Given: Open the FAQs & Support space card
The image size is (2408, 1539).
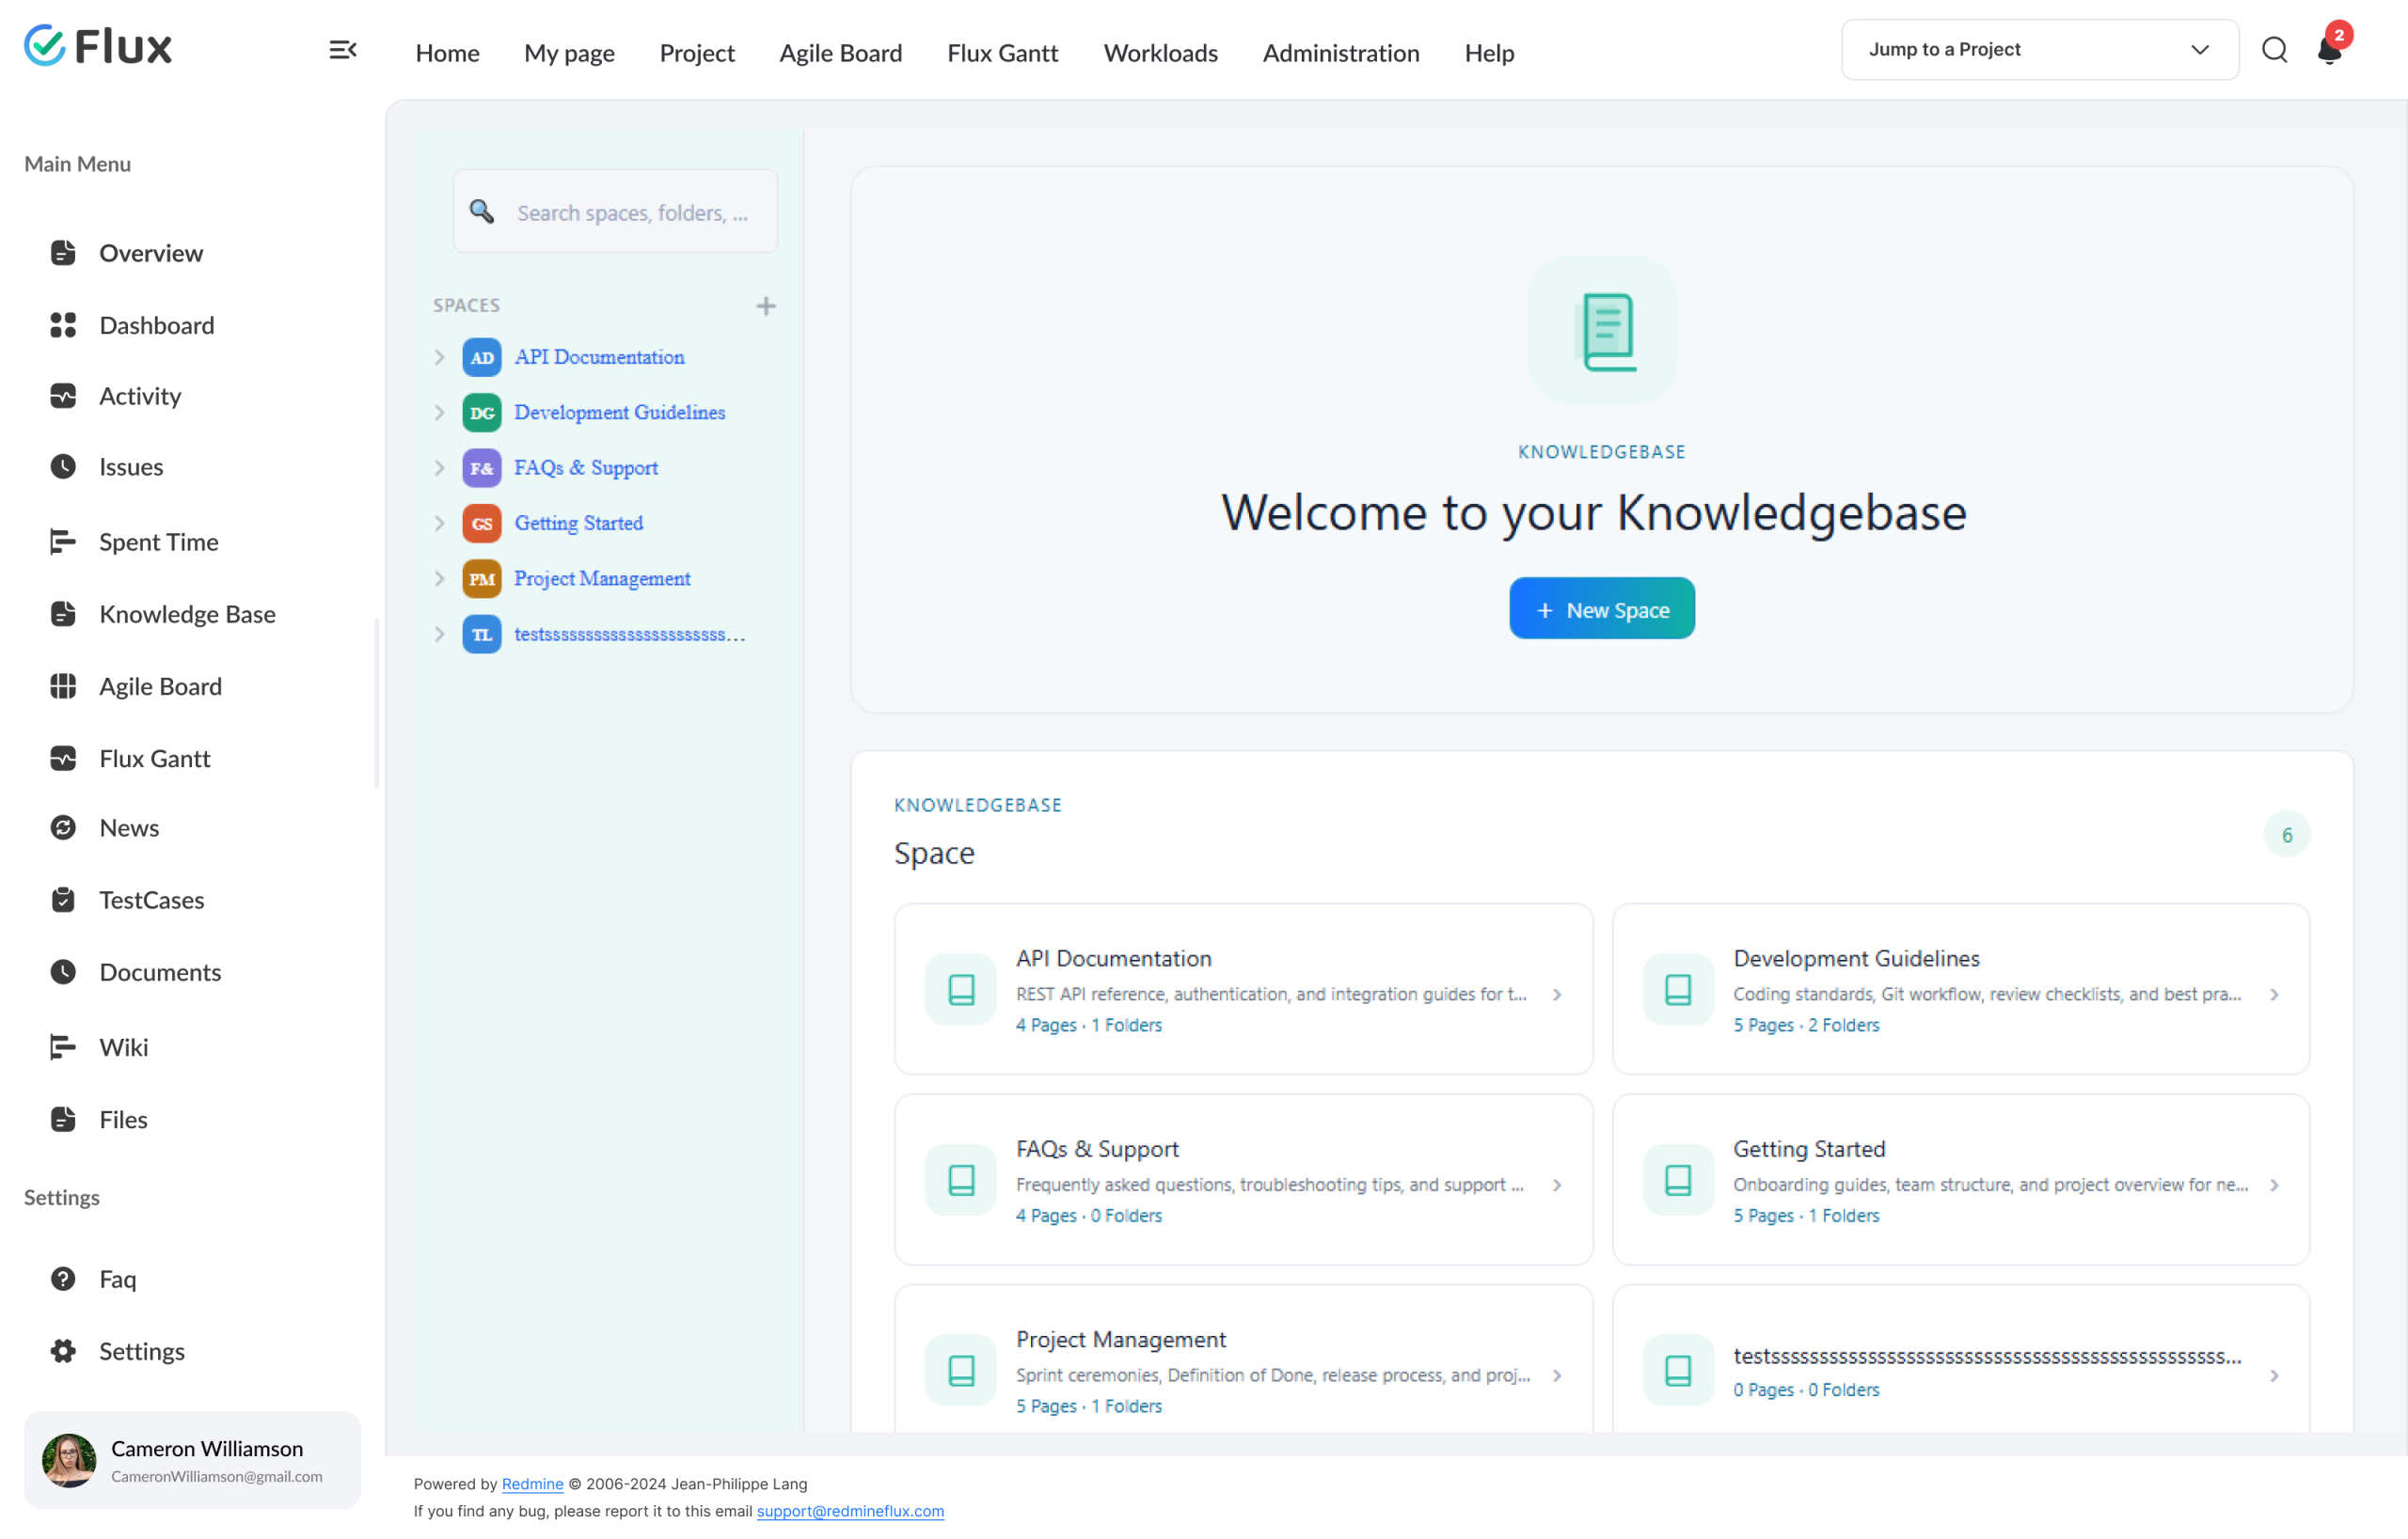Looking at the screenshot, I should coord(1243,1179).
